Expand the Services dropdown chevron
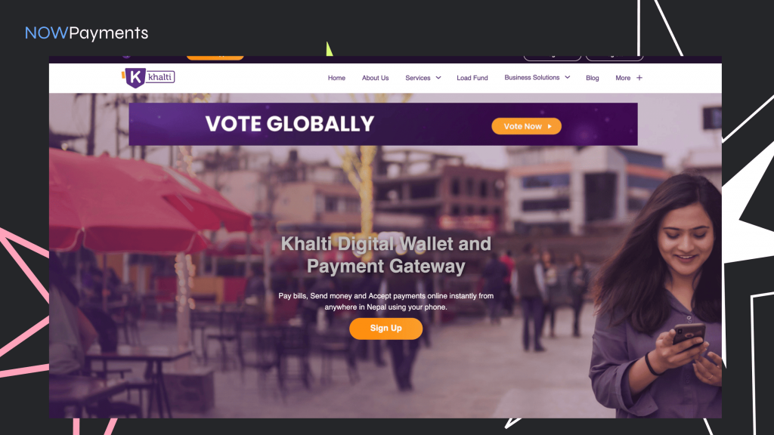774x435 pixels. pos(438,78)
